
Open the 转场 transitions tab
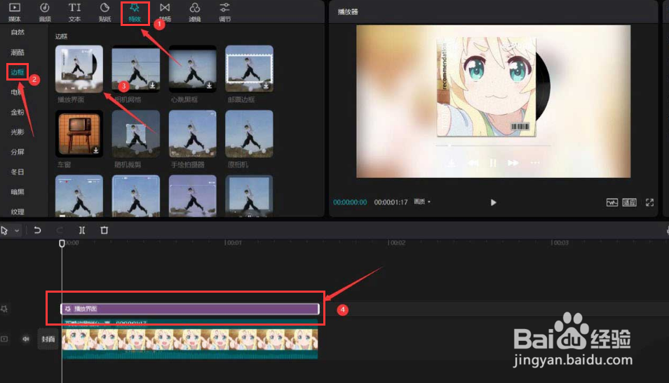click(x=165, y=12)
